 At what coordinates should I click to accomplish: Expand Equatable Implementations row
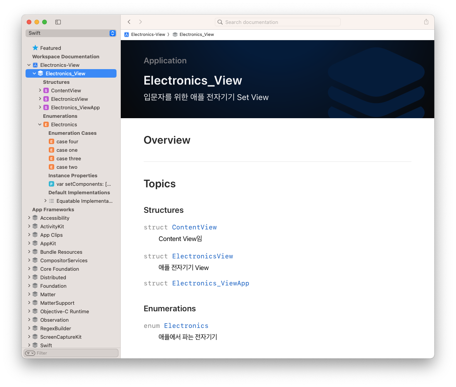point(45,201)
